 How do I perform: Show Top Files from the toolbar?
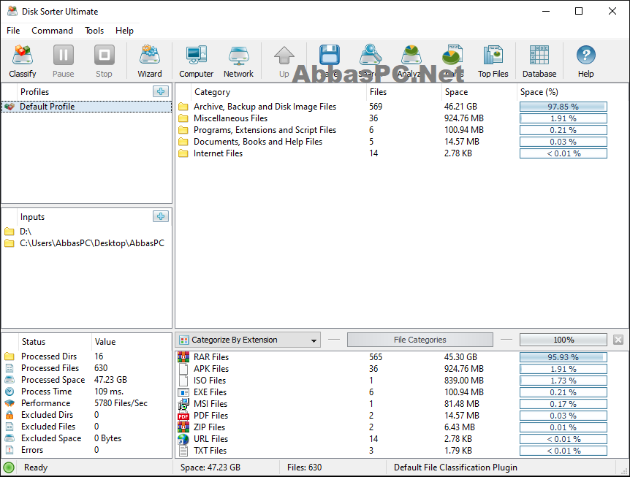coord(493,61)
